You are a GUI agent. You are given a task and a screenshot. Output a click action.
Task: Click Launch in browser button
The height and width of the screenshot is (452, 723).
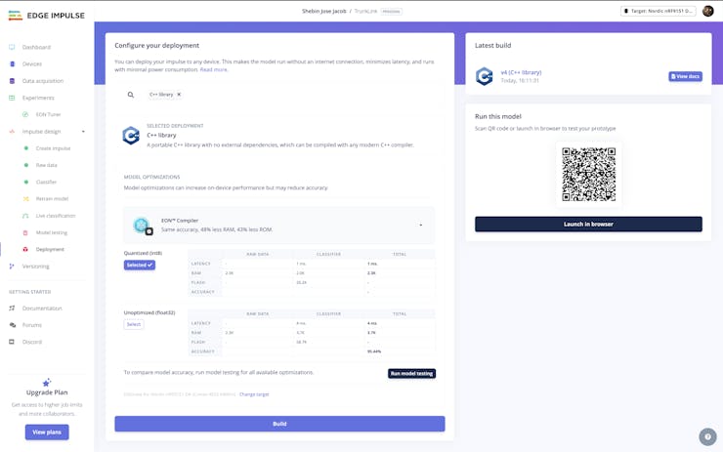pyautogui.click(x=588, y=225)
